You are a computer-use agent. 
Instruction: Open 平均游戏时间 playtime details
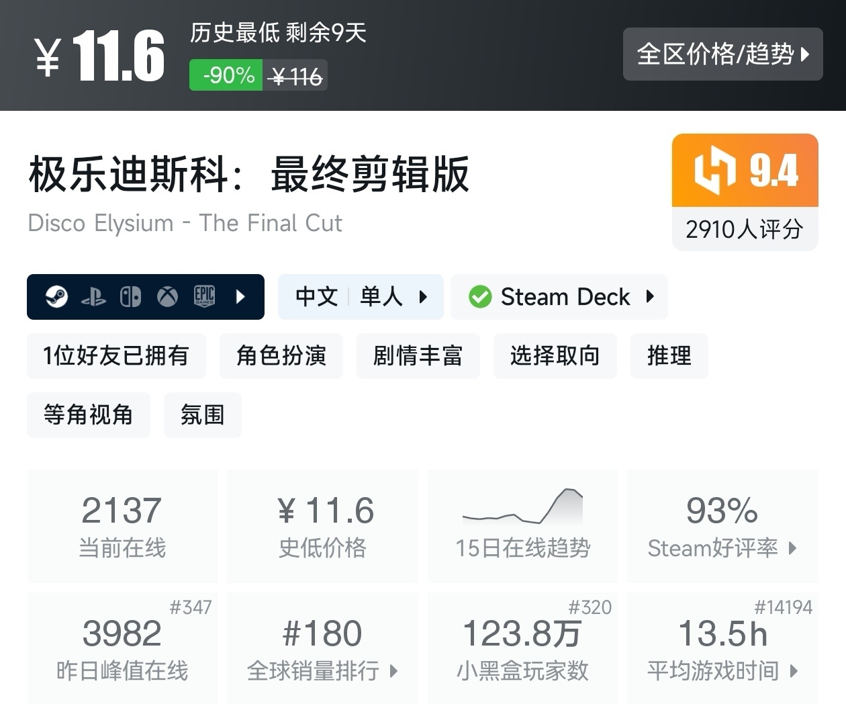pyautogui.click(x=722, y=670)
